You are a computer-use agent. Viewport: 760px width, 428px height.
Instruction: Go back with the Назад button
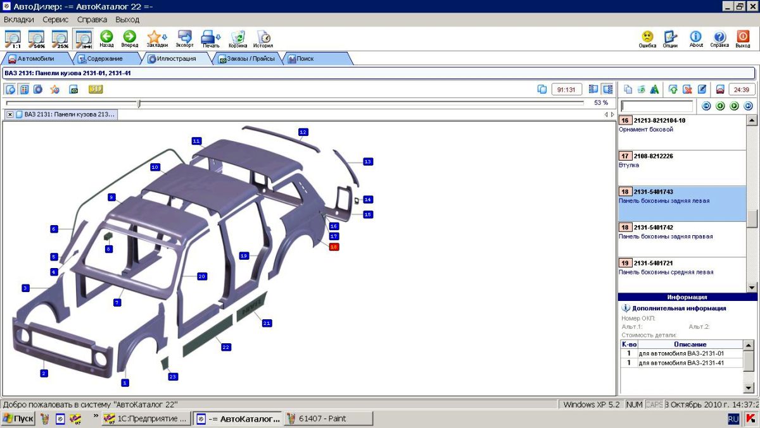106,39
